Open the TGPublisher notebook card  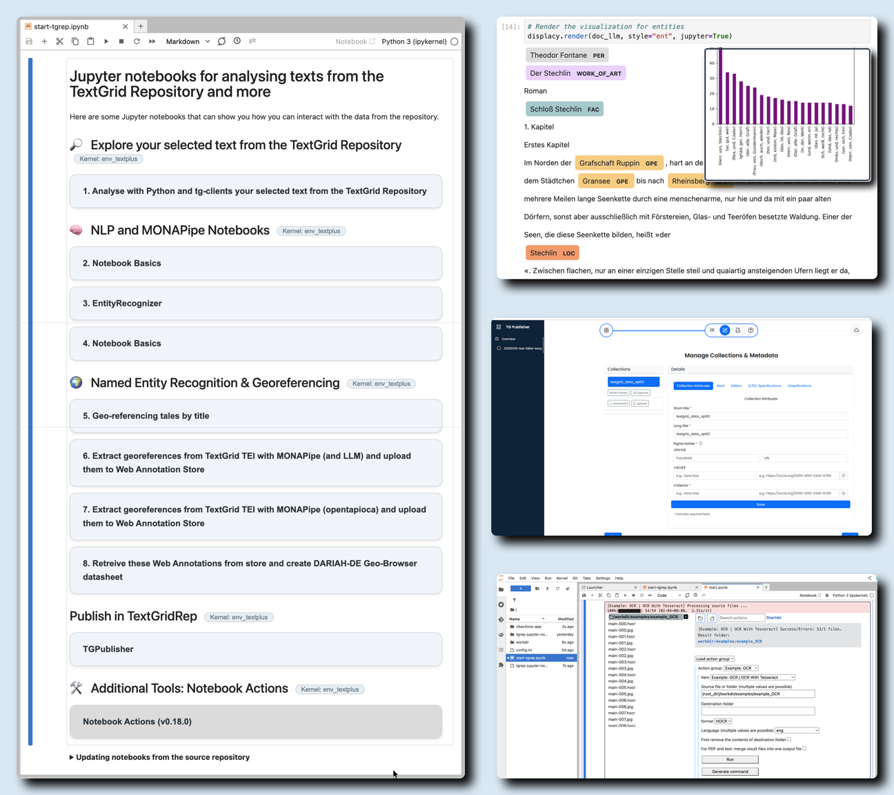coord(256,649)
